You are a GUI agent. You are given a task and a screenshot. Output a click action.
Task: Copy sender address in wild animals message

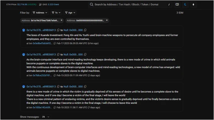point(58,54)
